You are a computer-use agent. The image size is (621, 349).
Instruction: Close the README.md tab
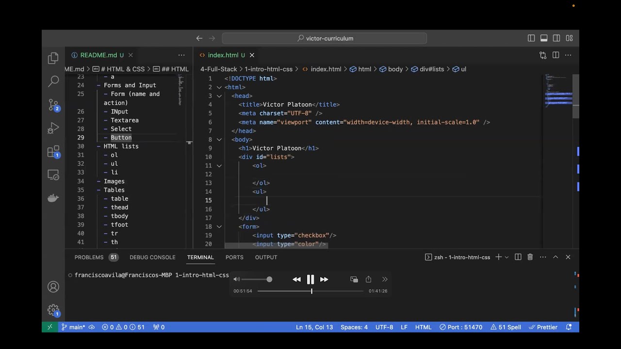(131, 55)
